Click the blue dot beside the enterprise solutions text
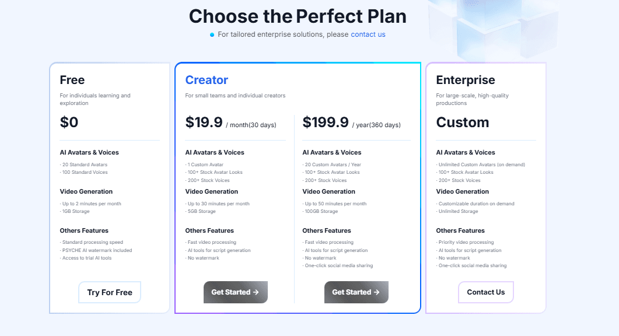Viewport: 619px width, 336px height. 212,35
